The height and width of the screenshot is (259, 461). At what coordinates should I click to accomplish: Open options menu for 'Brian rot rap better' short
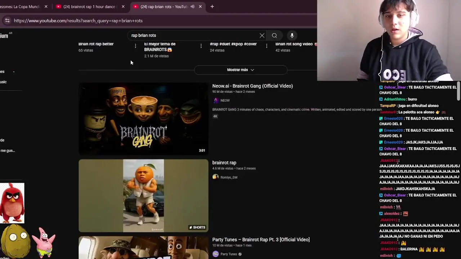pos(135,46)
